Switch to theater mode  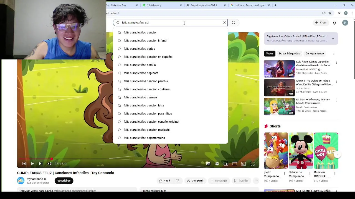coord(235,164)
